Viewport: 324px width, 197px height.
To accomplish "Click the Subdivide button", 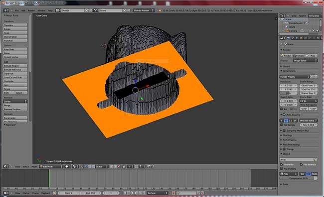I will click(15, 73).
